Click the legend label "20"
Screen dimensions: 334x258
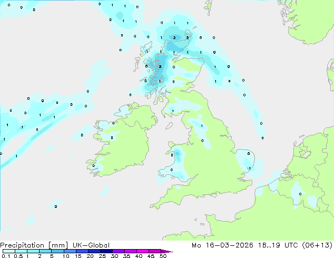[x=90, y=256]
